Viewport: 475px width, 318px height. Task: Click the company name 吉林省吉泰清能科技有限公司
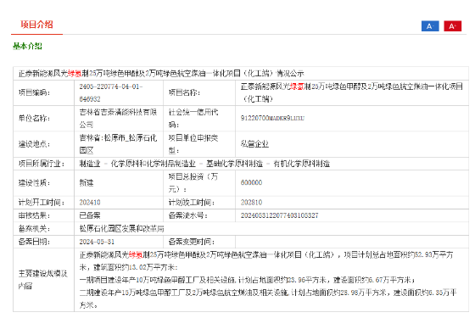pyautogui.click(x=118, y=119)
